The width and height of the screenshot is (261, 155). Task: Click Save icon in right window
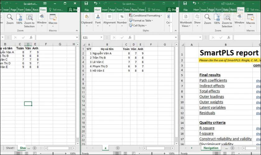tap(185, 3)
